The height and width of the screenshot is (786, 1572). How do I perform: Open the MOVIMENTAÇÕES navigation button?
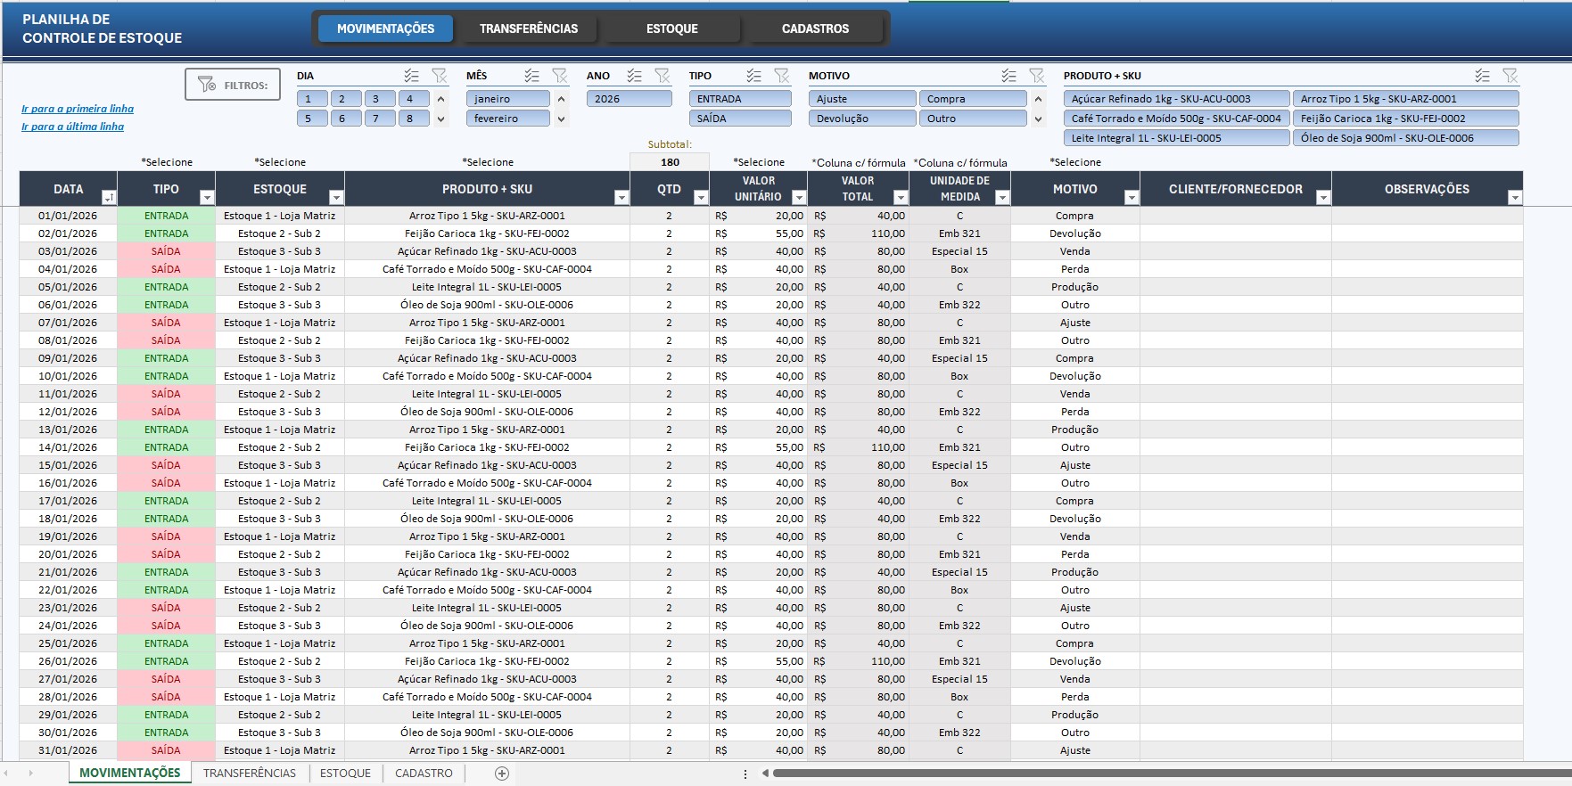(386, 29)
